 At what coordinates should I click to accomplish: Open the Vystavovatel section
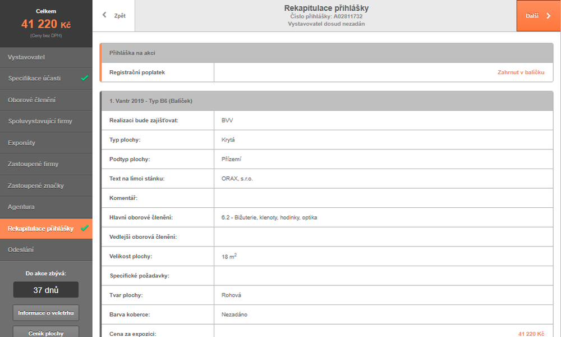tap(46, 57)
